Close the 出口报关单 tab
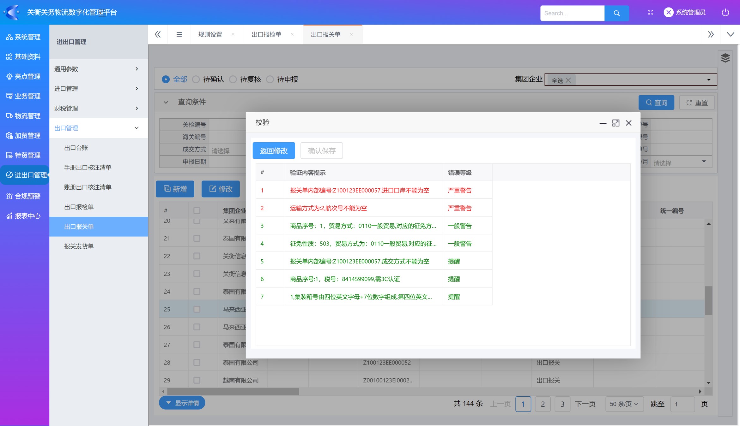The width and height of the screenshot is (740, 426). point(351,34)
